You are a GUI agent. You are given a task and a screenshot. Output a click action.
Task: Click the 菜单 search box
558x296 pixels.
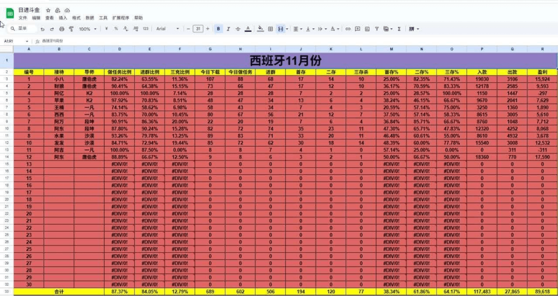pos(22,29)
